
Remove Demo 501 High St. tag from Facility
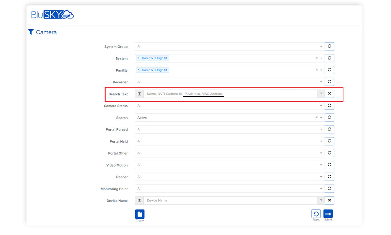(x=139, y=70)
